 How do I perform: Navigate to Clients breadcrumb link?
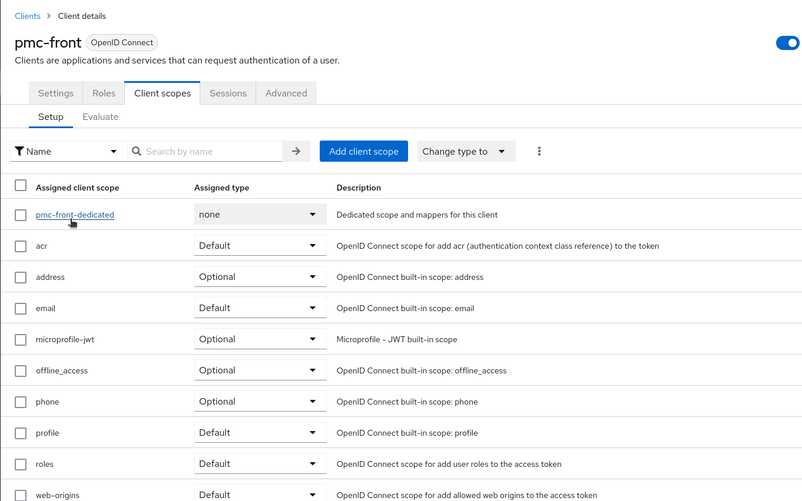pos(28,16)
